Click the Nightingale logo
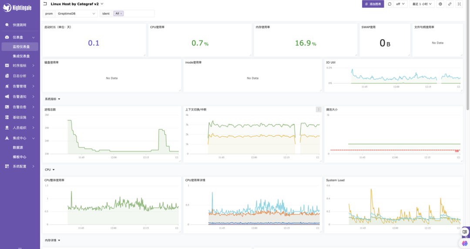470x249 pixels. [17, 8]
